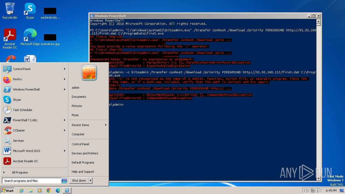Open Edge taskbar icon
Viewport: 345px width, 194px height.
58,190
